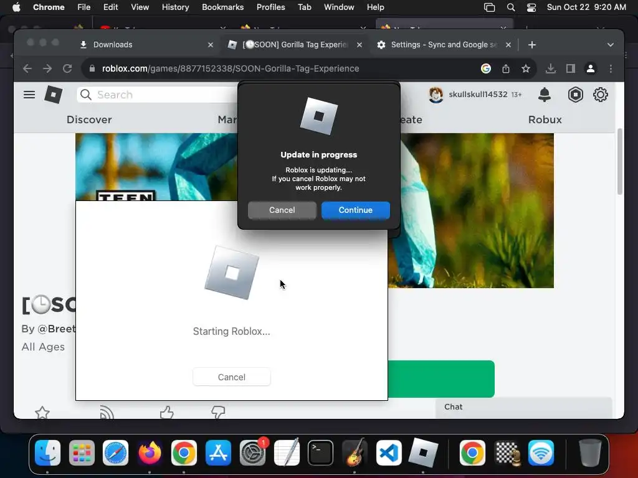Launch Firefox from the Dock
The image size is (638, 478).
[x=150, y=452]
